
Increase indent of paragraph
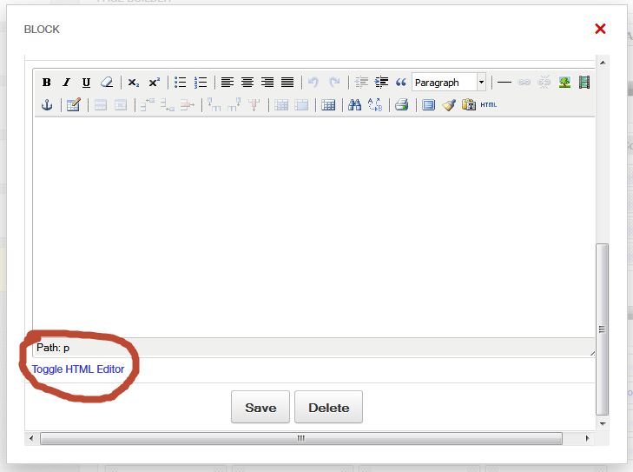click(x=381, y=83)
